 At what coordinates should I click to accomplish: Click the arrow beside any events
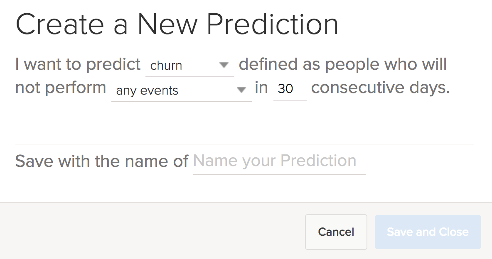click(x=241, y=90)
